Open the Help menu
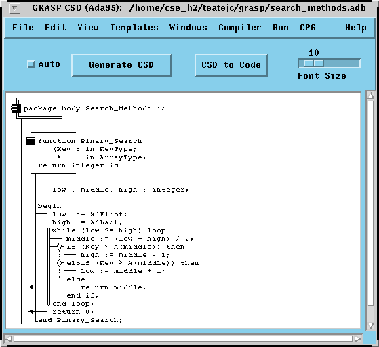This screenshot has width=379, height=347. [x=356, y=28]
